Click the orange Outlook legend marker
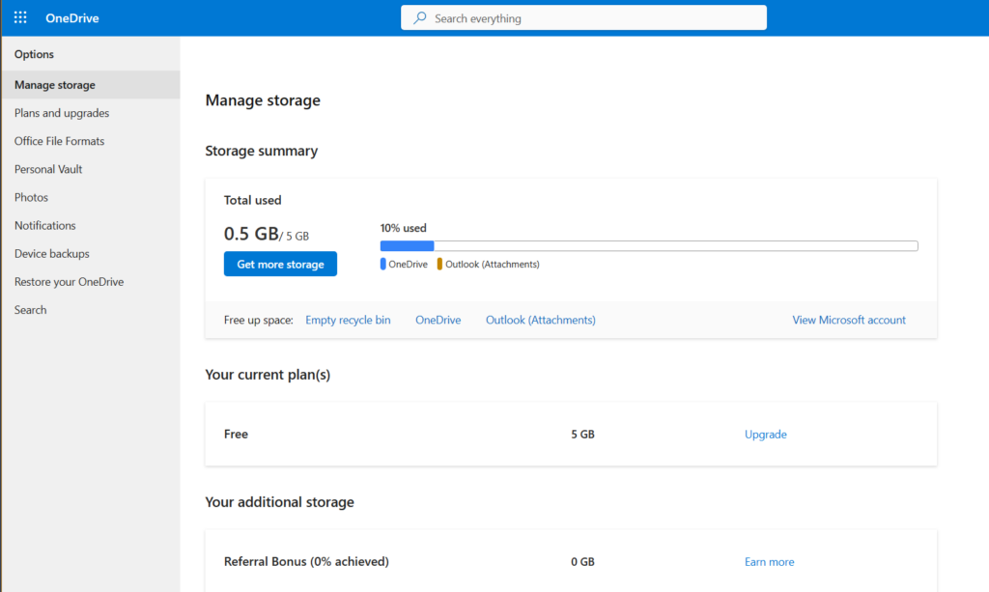Image resolution: width=989 pixels, height=592 pixels. (x=439, y=264)
